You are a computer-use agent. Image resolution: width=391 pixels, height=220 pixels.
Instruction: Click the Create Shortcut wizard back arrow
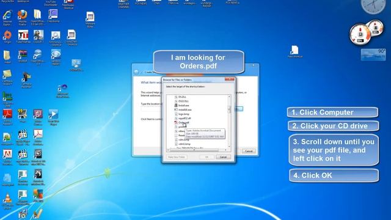[136, 72]
